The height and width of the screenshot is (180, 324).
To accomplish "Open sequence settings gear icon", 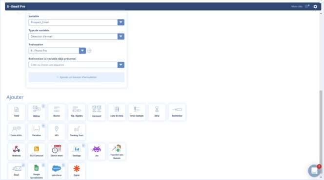I will 315,7.
